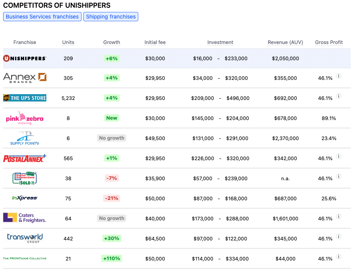Open the Craters & Freighters logo
Screen dimensions: 353x274
[x=25, y=218]
